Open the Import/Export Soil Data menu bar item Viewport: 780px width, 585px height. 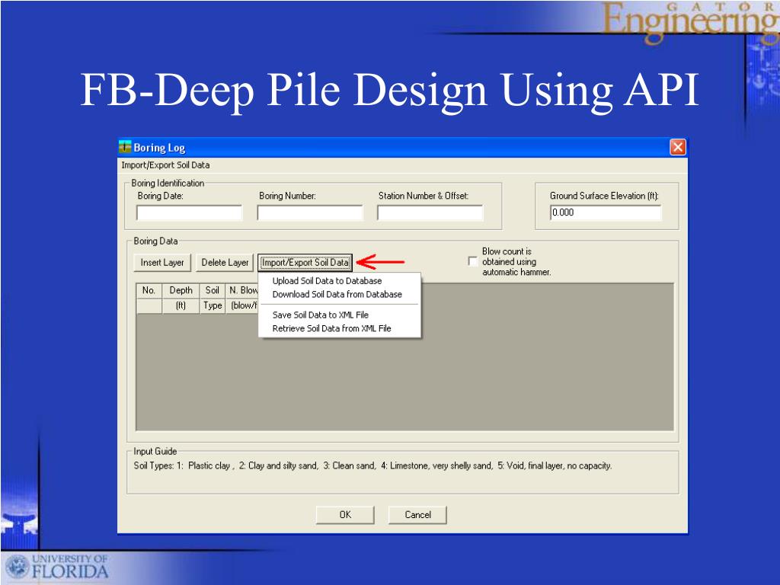[x=165, y=165]
